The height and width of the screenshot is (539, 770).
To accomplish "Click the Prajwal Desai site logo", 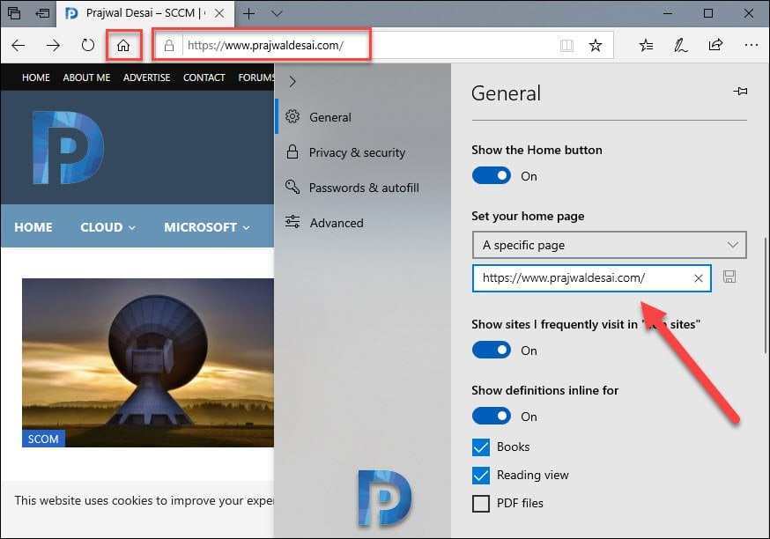I will pyautogui.click(x=68, y=148).
